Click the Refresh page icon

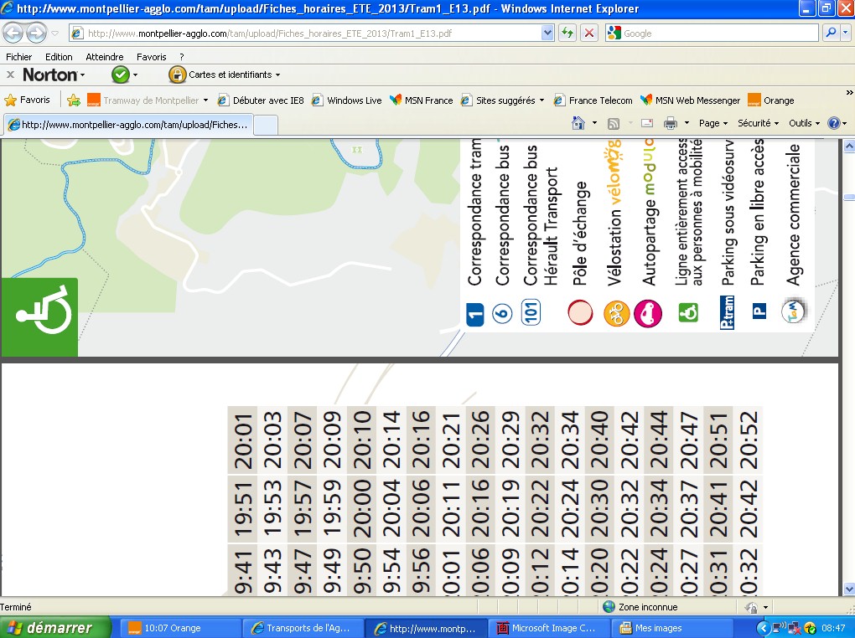point(567,33)
